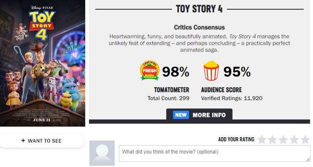Click the user avatar placeholder

(102, 153)
